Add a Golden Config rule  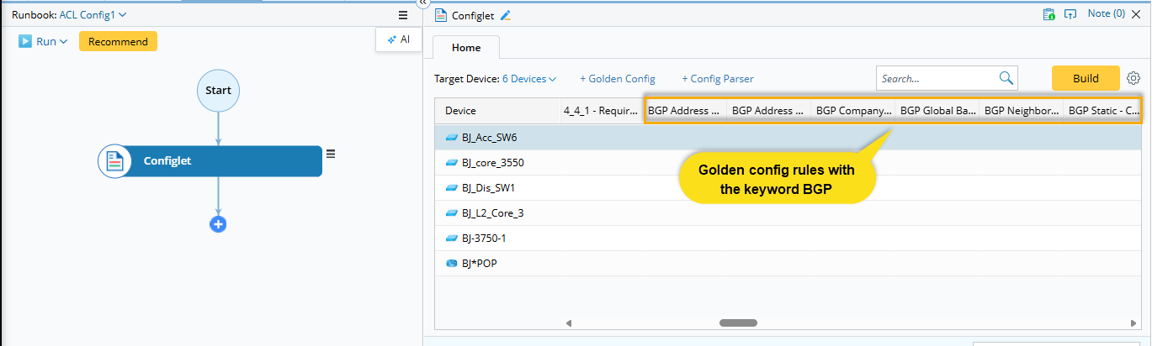618,79
